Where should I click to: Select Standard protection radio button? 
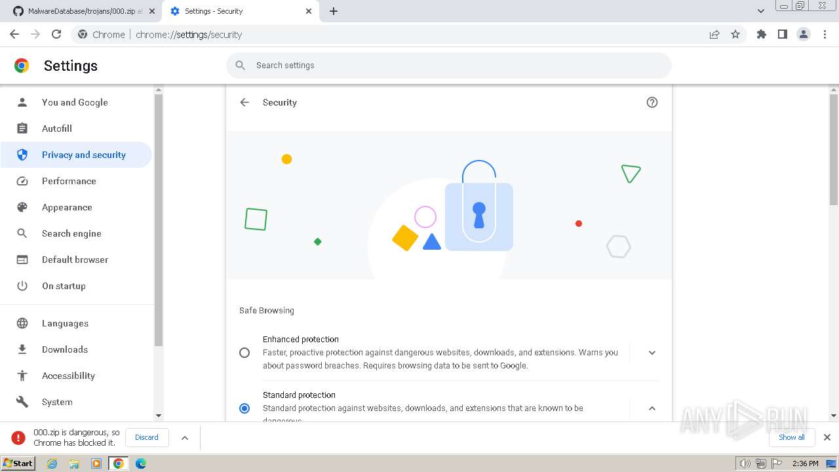click(244, 408)
